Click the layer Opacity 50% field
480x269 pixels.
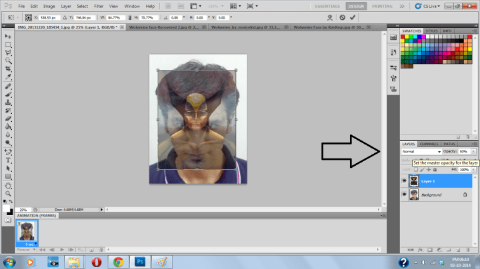(x=465, y=151)
